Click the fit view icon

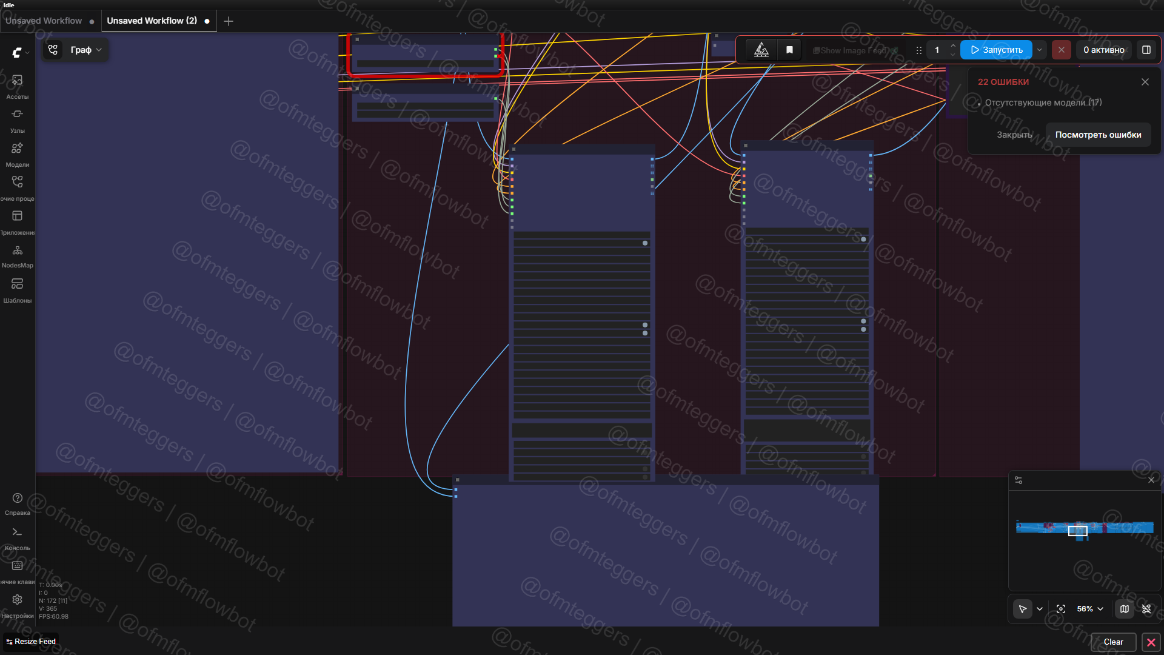pyautogui.click(x=1061, y=609)
